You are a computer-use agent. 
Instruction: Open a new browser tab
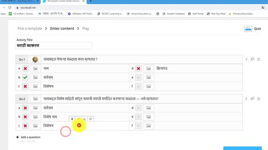pyautogui.click(x=90, y=1)
